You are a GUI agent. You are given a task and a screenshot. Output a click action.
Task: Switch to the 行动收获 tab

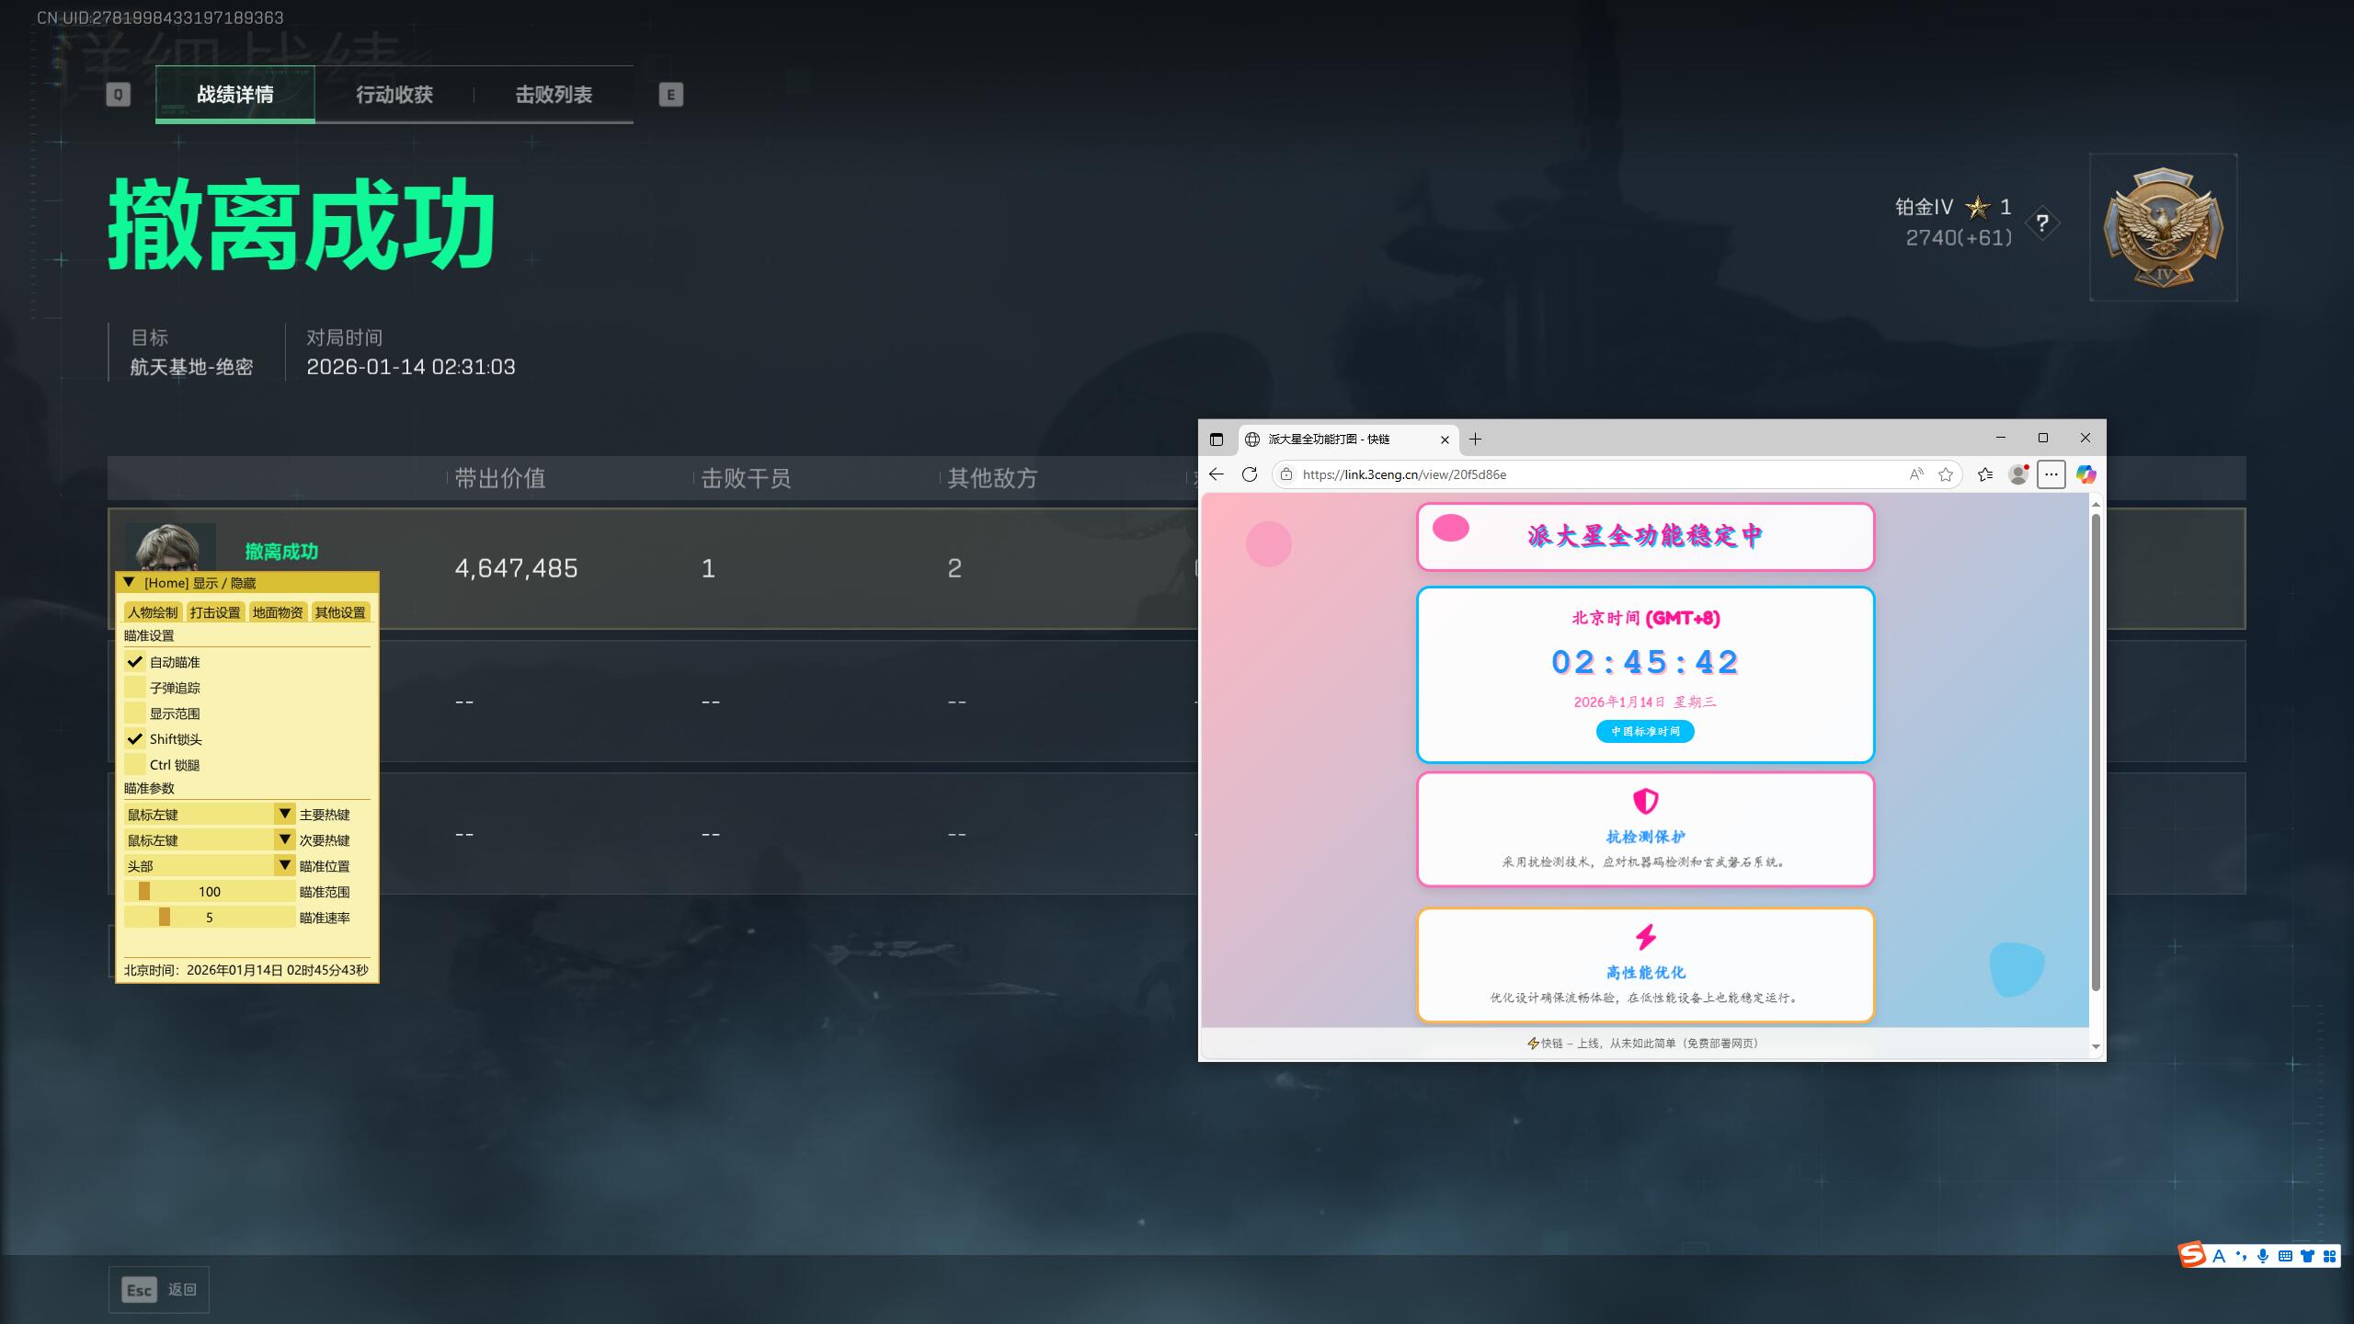pyautogui.click(x=394, y=95)
